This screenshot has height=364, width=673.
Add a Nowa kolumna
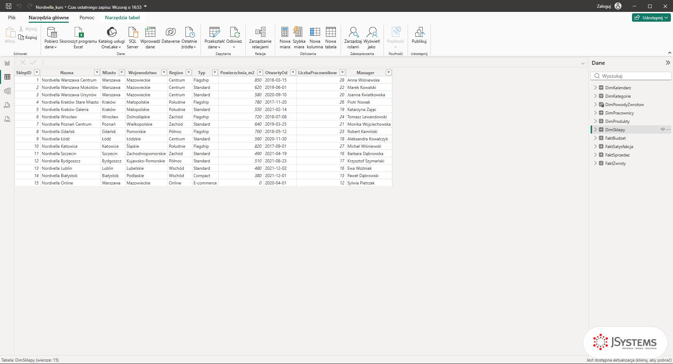315,38
